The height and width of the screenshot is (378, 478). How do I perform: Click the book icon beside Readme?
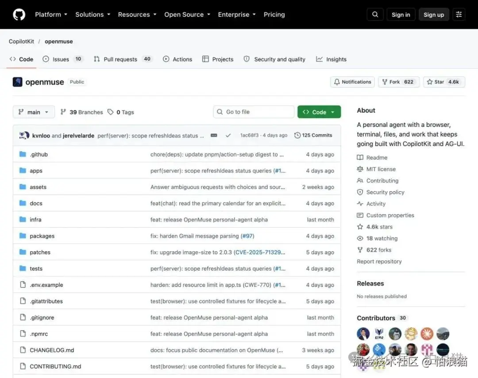[x=360, y=157]
